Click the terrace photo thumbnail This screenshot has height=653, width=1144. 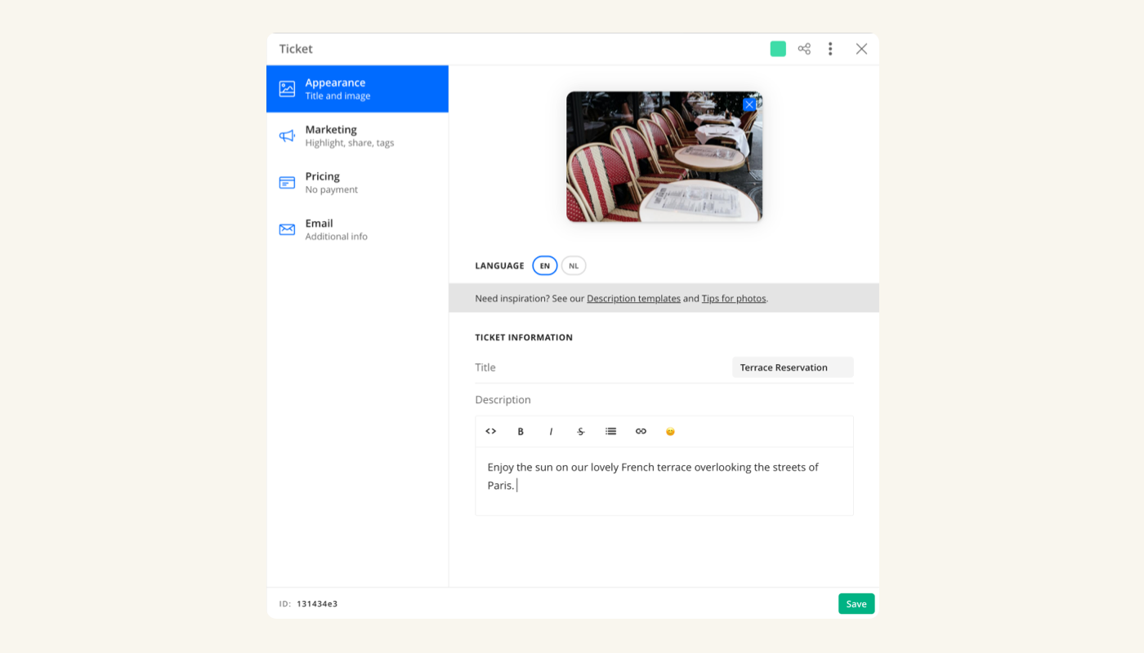click(664, 157)
